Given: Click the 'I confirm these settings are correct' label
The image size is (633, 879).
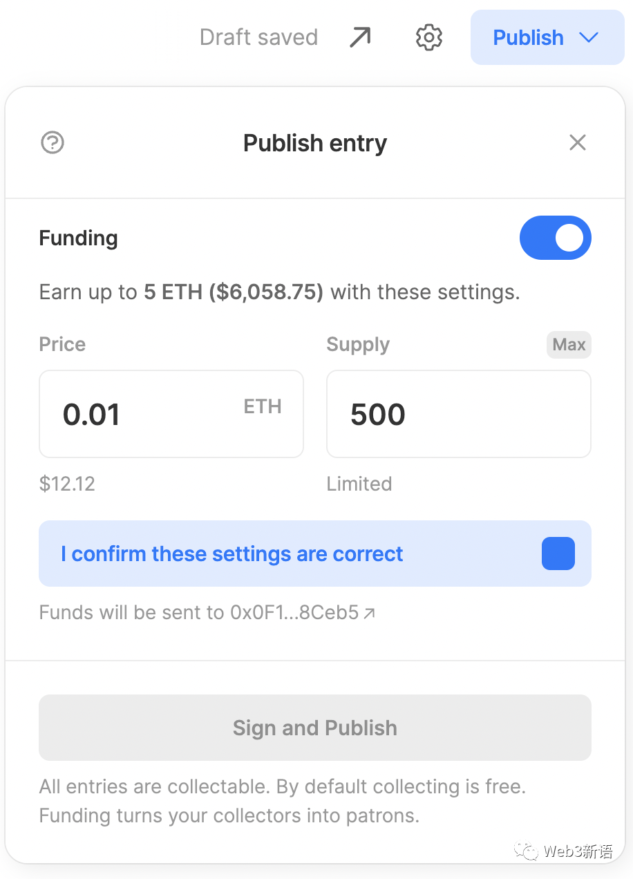Looking at the screenshot, I should pos(232,554).
